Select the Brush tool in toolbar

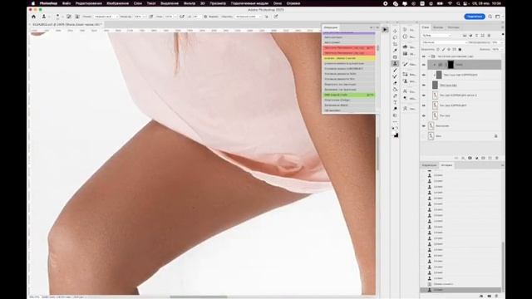point(395,70)
